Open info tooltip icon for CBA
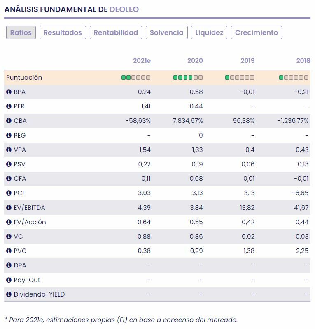315x329 pixels. pyautogui.click(x=9, y=121)
